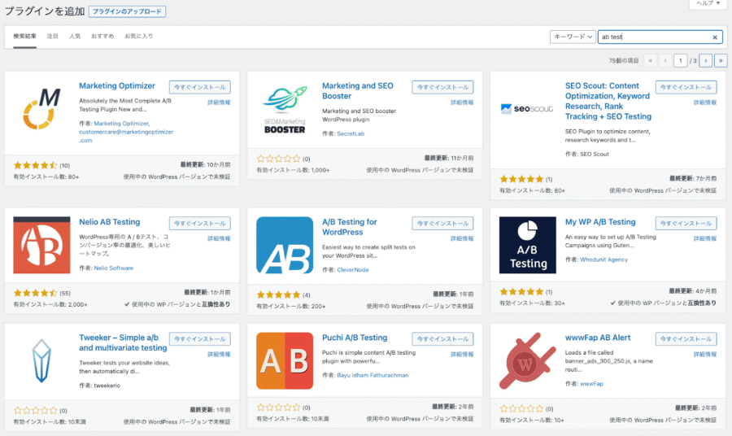The width and height of the screenshot is (732, 436).
Task: Click the My WP A/B Testing dark icon
Action: 528,245
